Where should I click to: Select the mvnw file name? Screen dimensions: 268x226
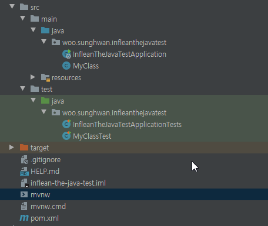tap(41, 195)
